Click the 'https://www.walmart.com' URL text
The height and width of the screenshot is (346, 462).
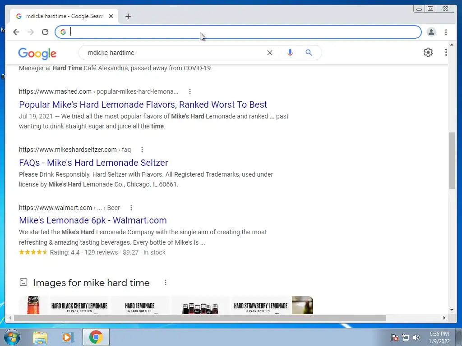click(55, 208)
